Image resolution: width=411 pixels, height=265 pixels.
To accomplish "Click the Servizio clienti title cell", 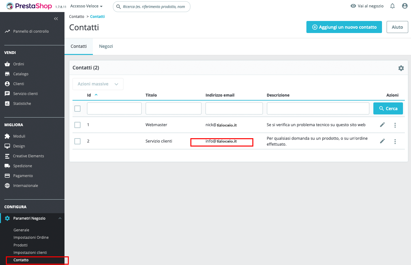I will pos(159,141).
